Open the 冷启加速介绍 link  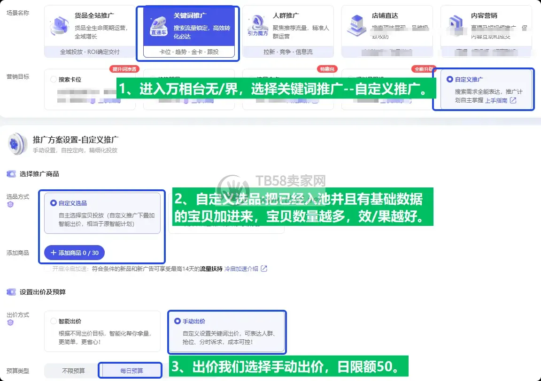[241, 269]
